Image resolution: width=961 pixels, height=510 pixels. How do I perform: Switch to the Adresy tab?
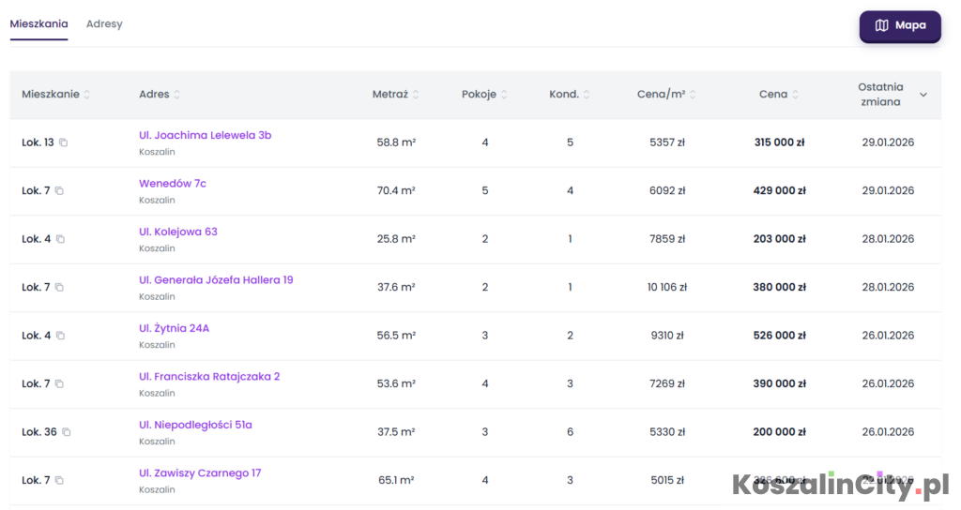104,24
